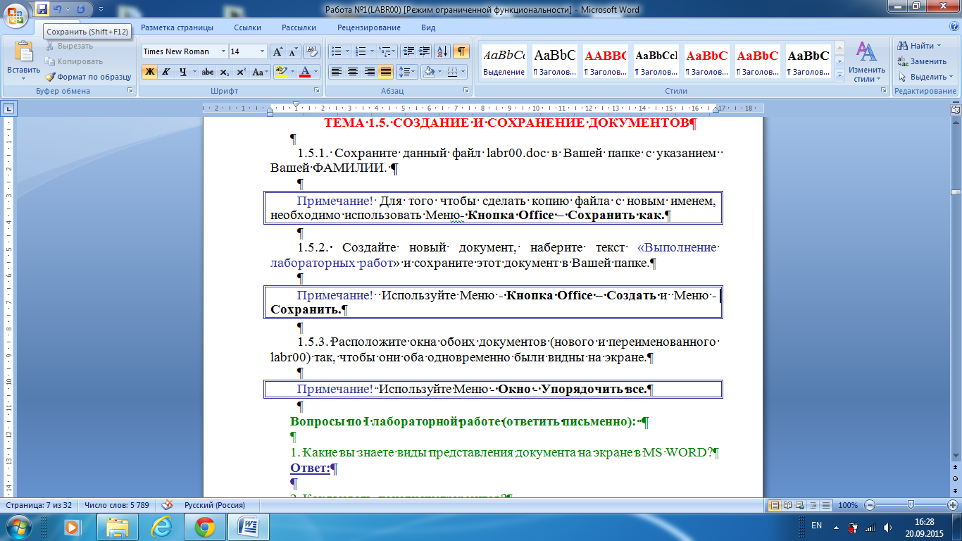Viewport: 962px width, 541px height.
Task: Open the Вид ribbon tab
Action: point(428,27)
